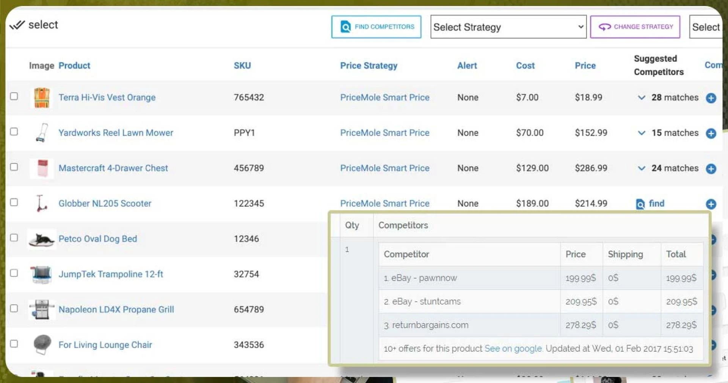Click the Napoleon Propane Grill product image
Image resolution: width=728 pixels, height=383 pixels.
coord(42,310)
